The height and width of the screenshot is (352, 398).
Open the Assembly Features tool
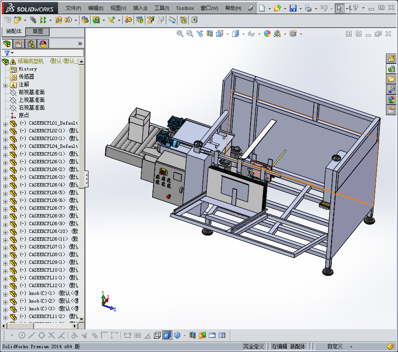click(x=96, y=20)
